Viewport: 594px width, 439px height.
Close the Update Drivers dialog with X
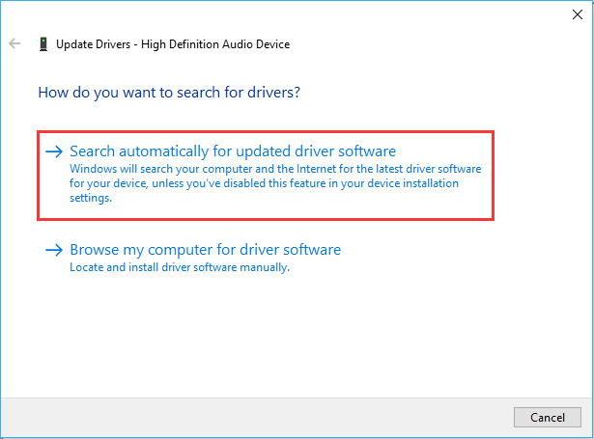578,14
